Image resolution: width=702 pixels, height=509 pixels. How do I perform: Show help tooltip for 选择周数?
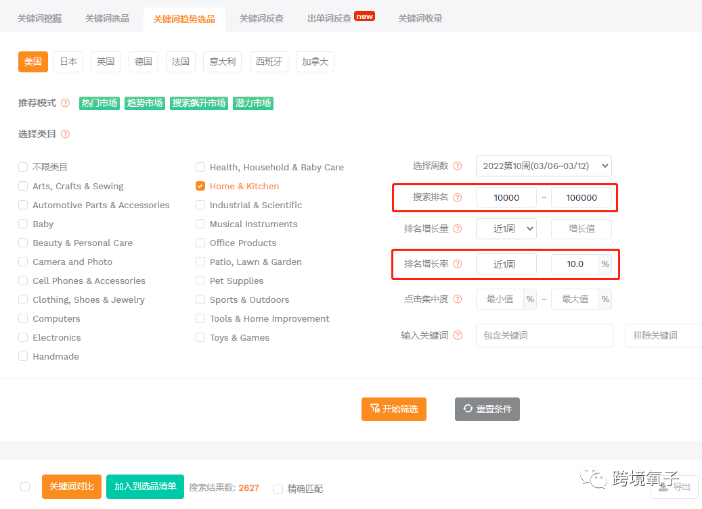457,166
